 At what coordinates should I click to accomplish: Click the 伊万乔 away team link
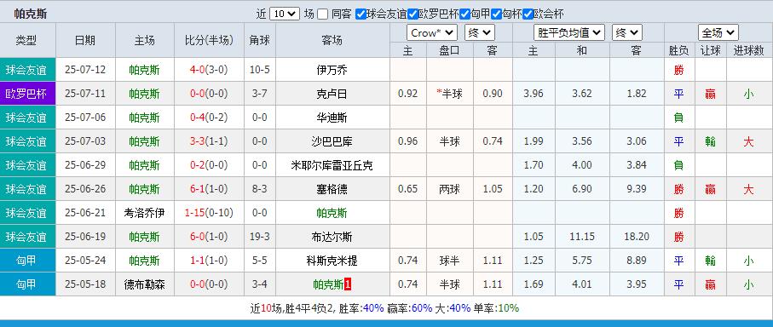332,70
